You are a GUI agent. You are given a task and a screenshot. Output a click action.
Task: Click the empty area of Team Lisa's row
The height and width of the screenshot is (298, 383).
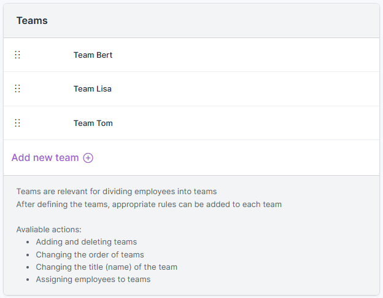coord(246,88)
